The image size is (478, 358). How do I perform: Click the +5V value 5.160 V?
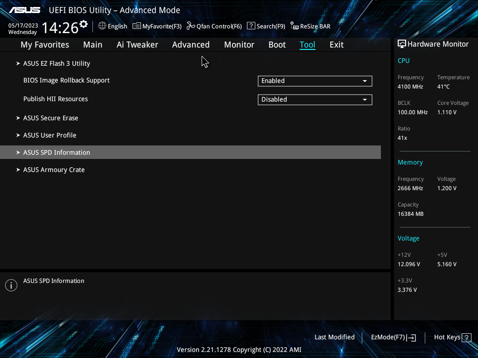click(x=447, y=264)
